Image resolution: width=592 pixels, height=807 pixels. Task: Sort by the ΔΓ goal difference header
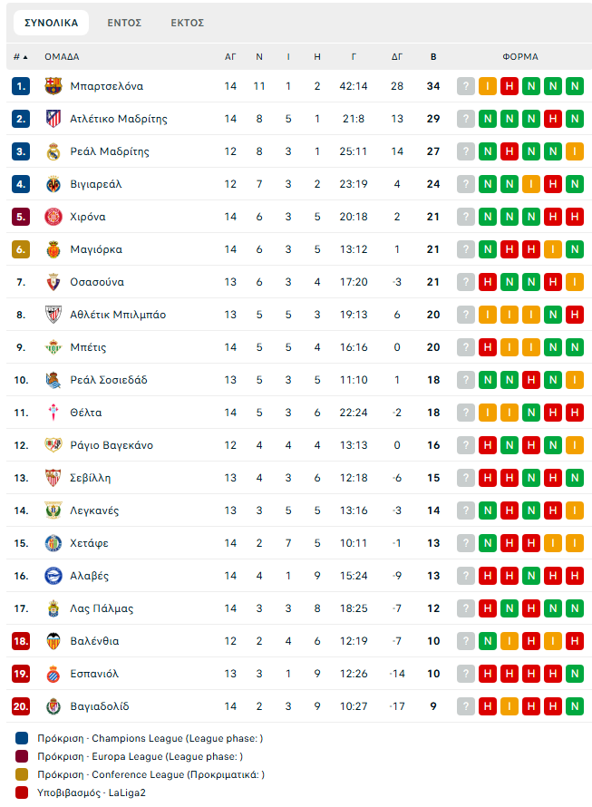pyautogui.click(x=397, y=56)
